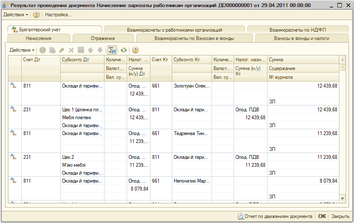Click the copy record icon
The width and height of the screenshot is (354, 223).
point(52,50)
